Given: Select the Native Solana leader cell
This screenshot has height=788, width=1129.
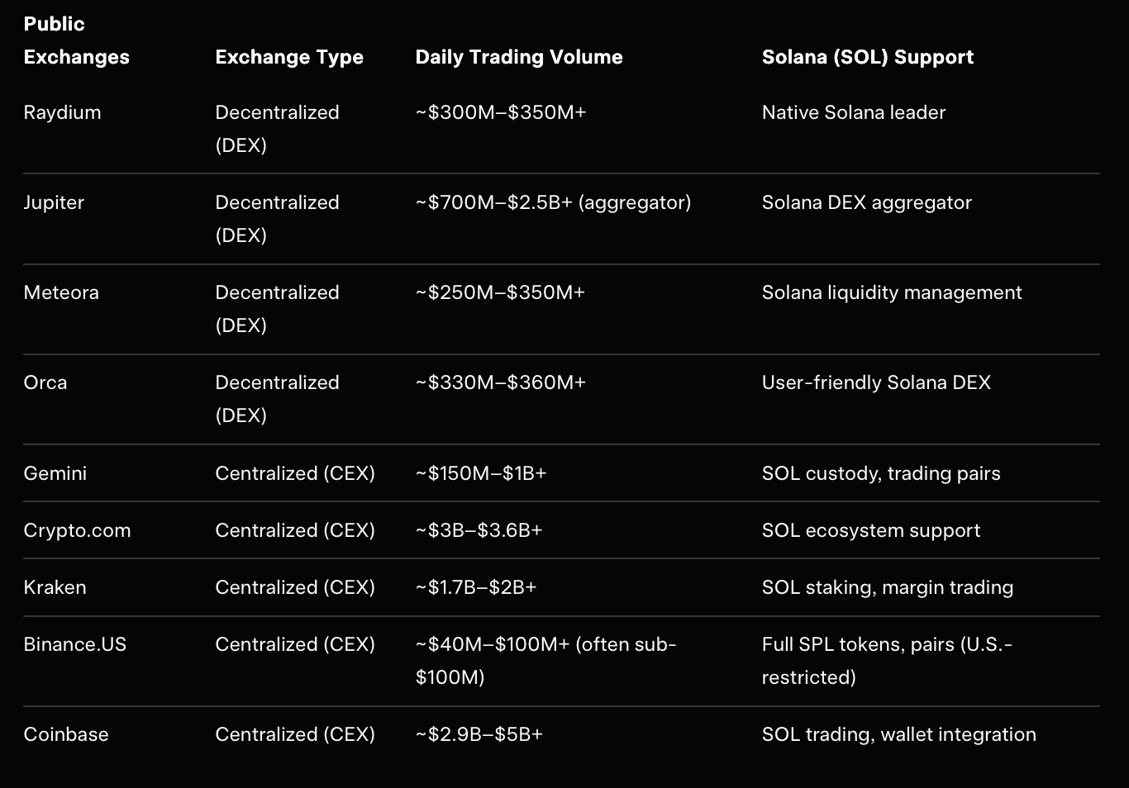Looking at the screenshot, I should pos(854,112).
